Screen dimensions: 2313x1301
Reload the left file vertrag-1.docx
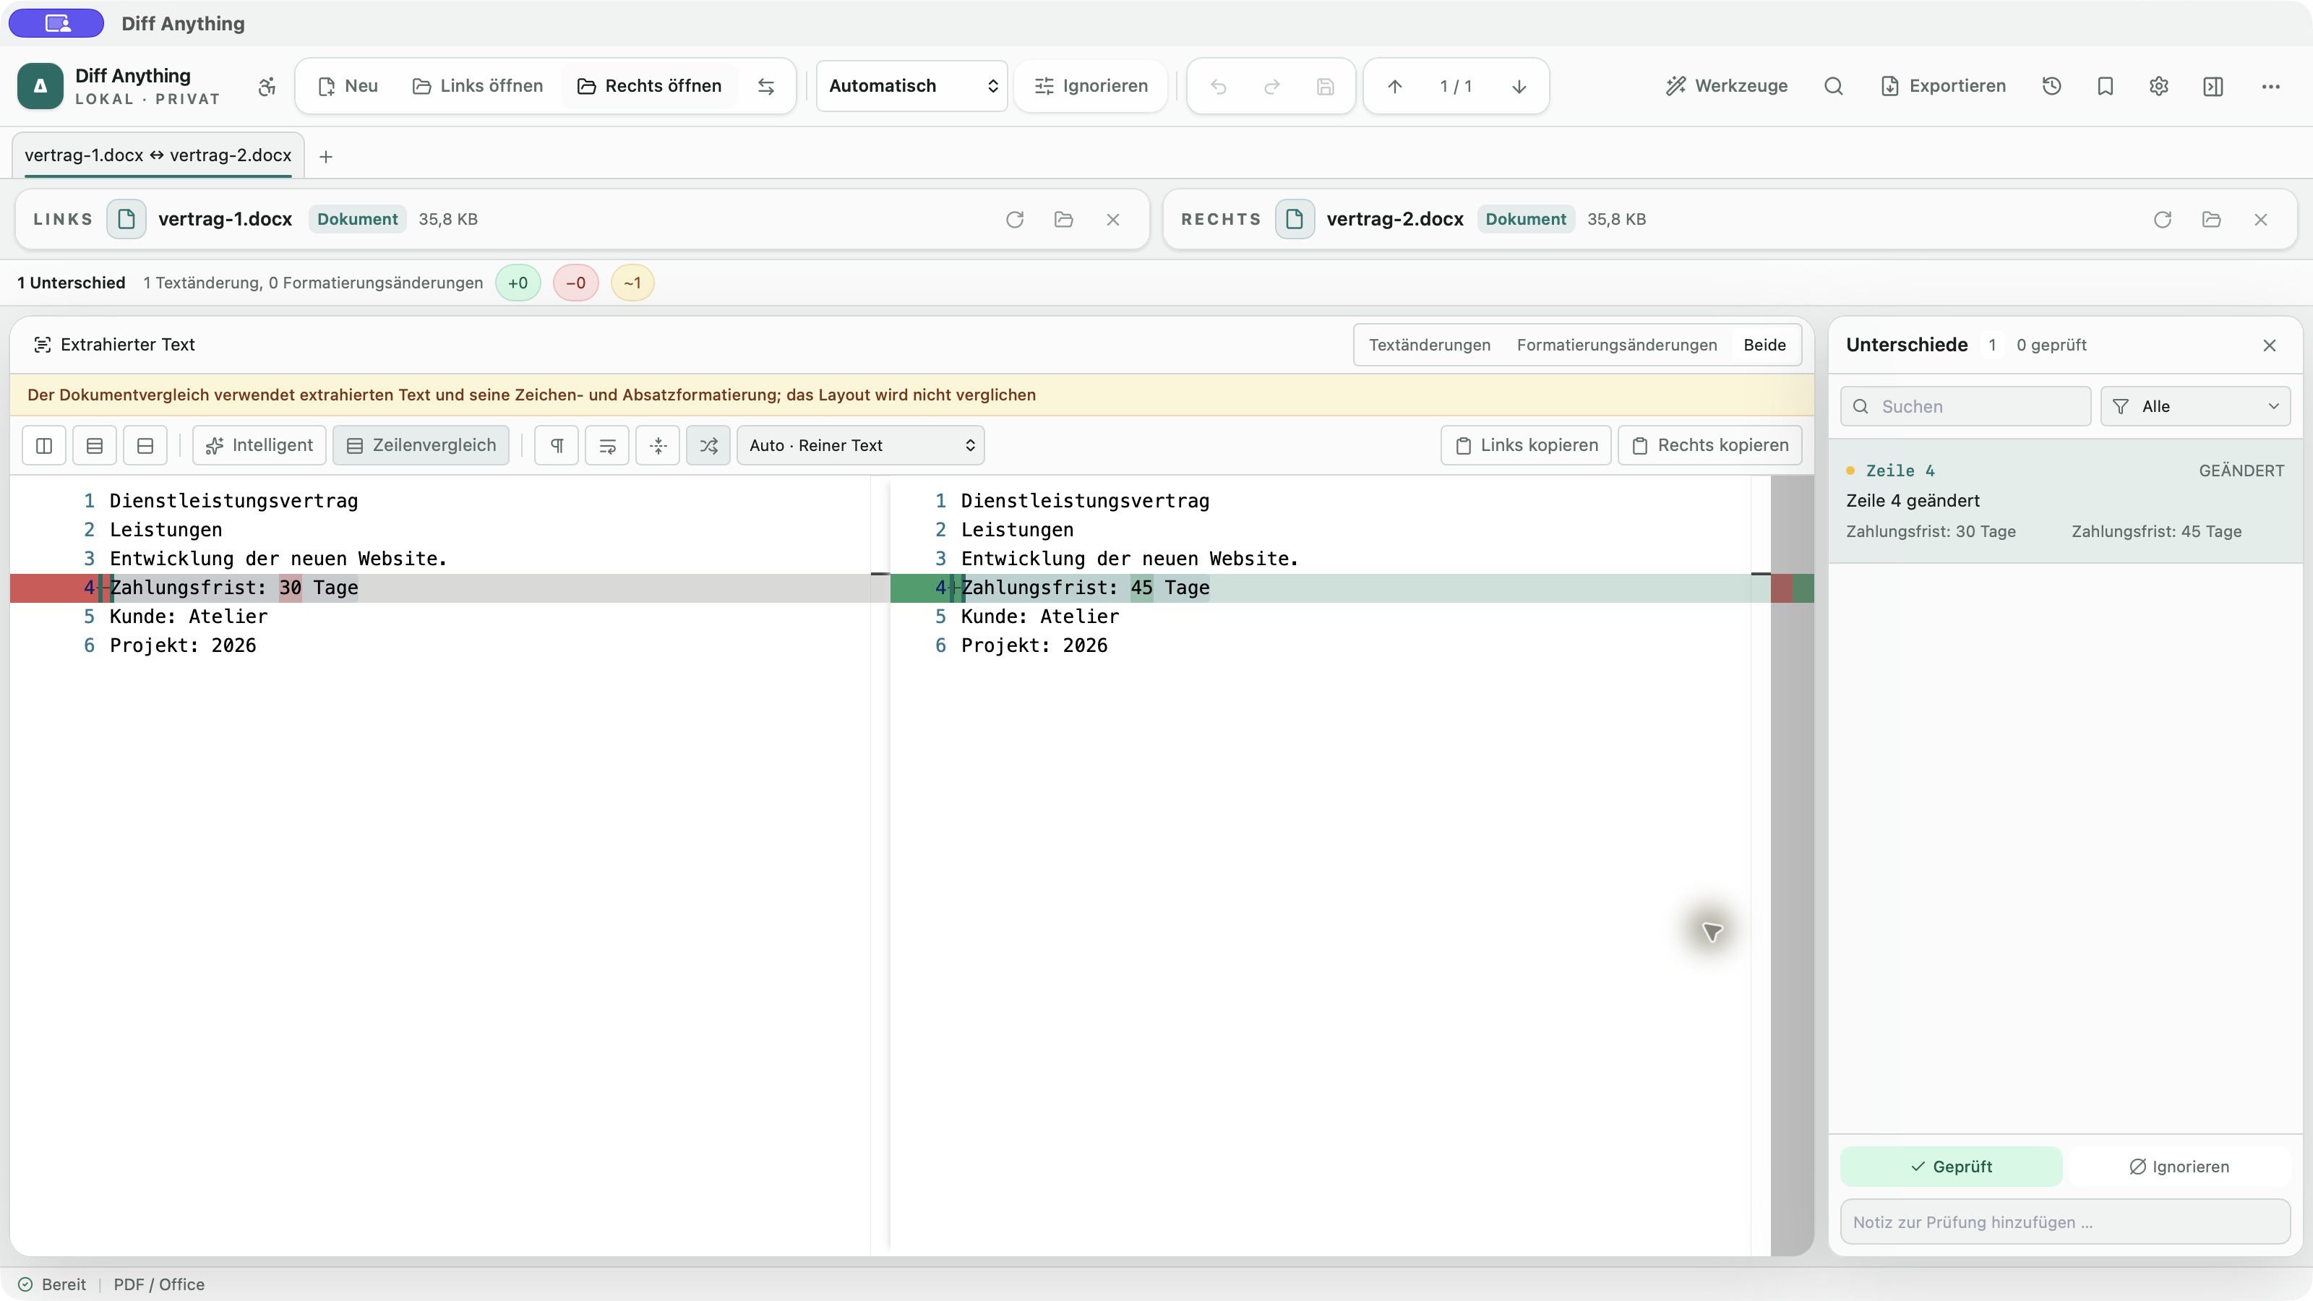click(x=1015, y=219)
